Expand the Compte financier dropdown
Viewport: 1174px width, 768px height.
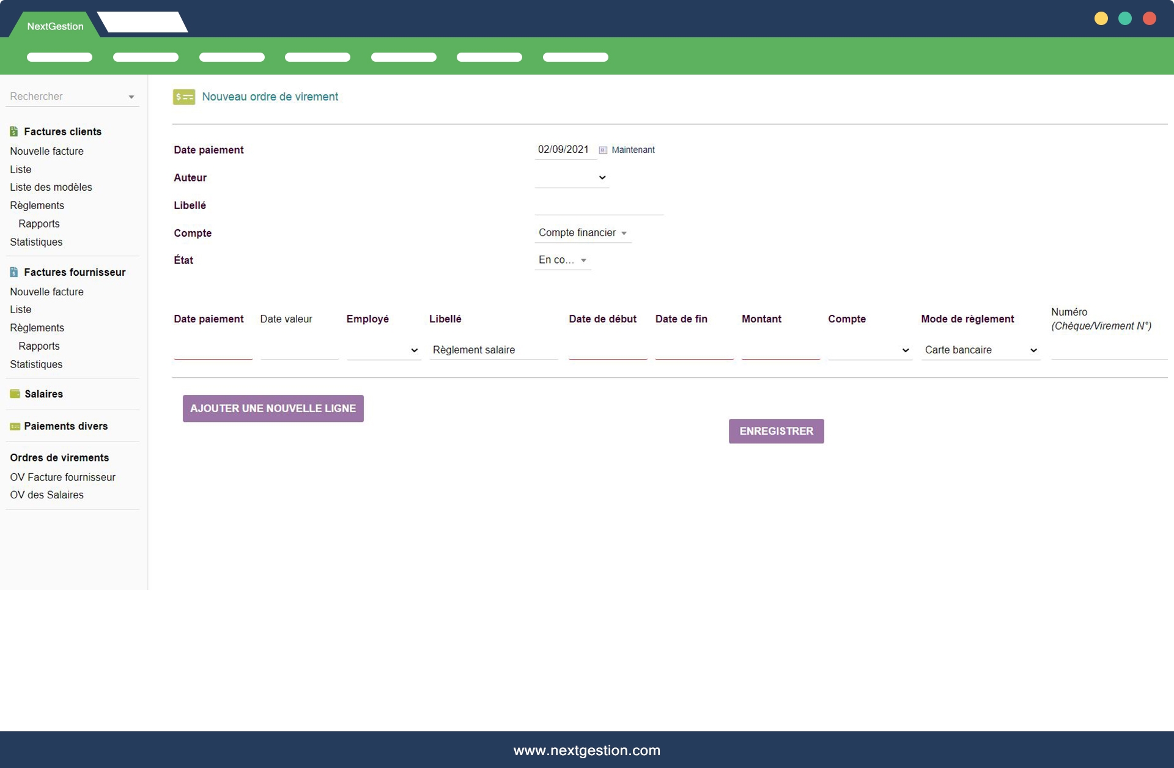(x=582, y=232)
